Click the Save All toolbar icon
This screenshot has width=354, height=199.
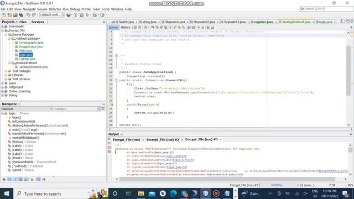(21, 15)
